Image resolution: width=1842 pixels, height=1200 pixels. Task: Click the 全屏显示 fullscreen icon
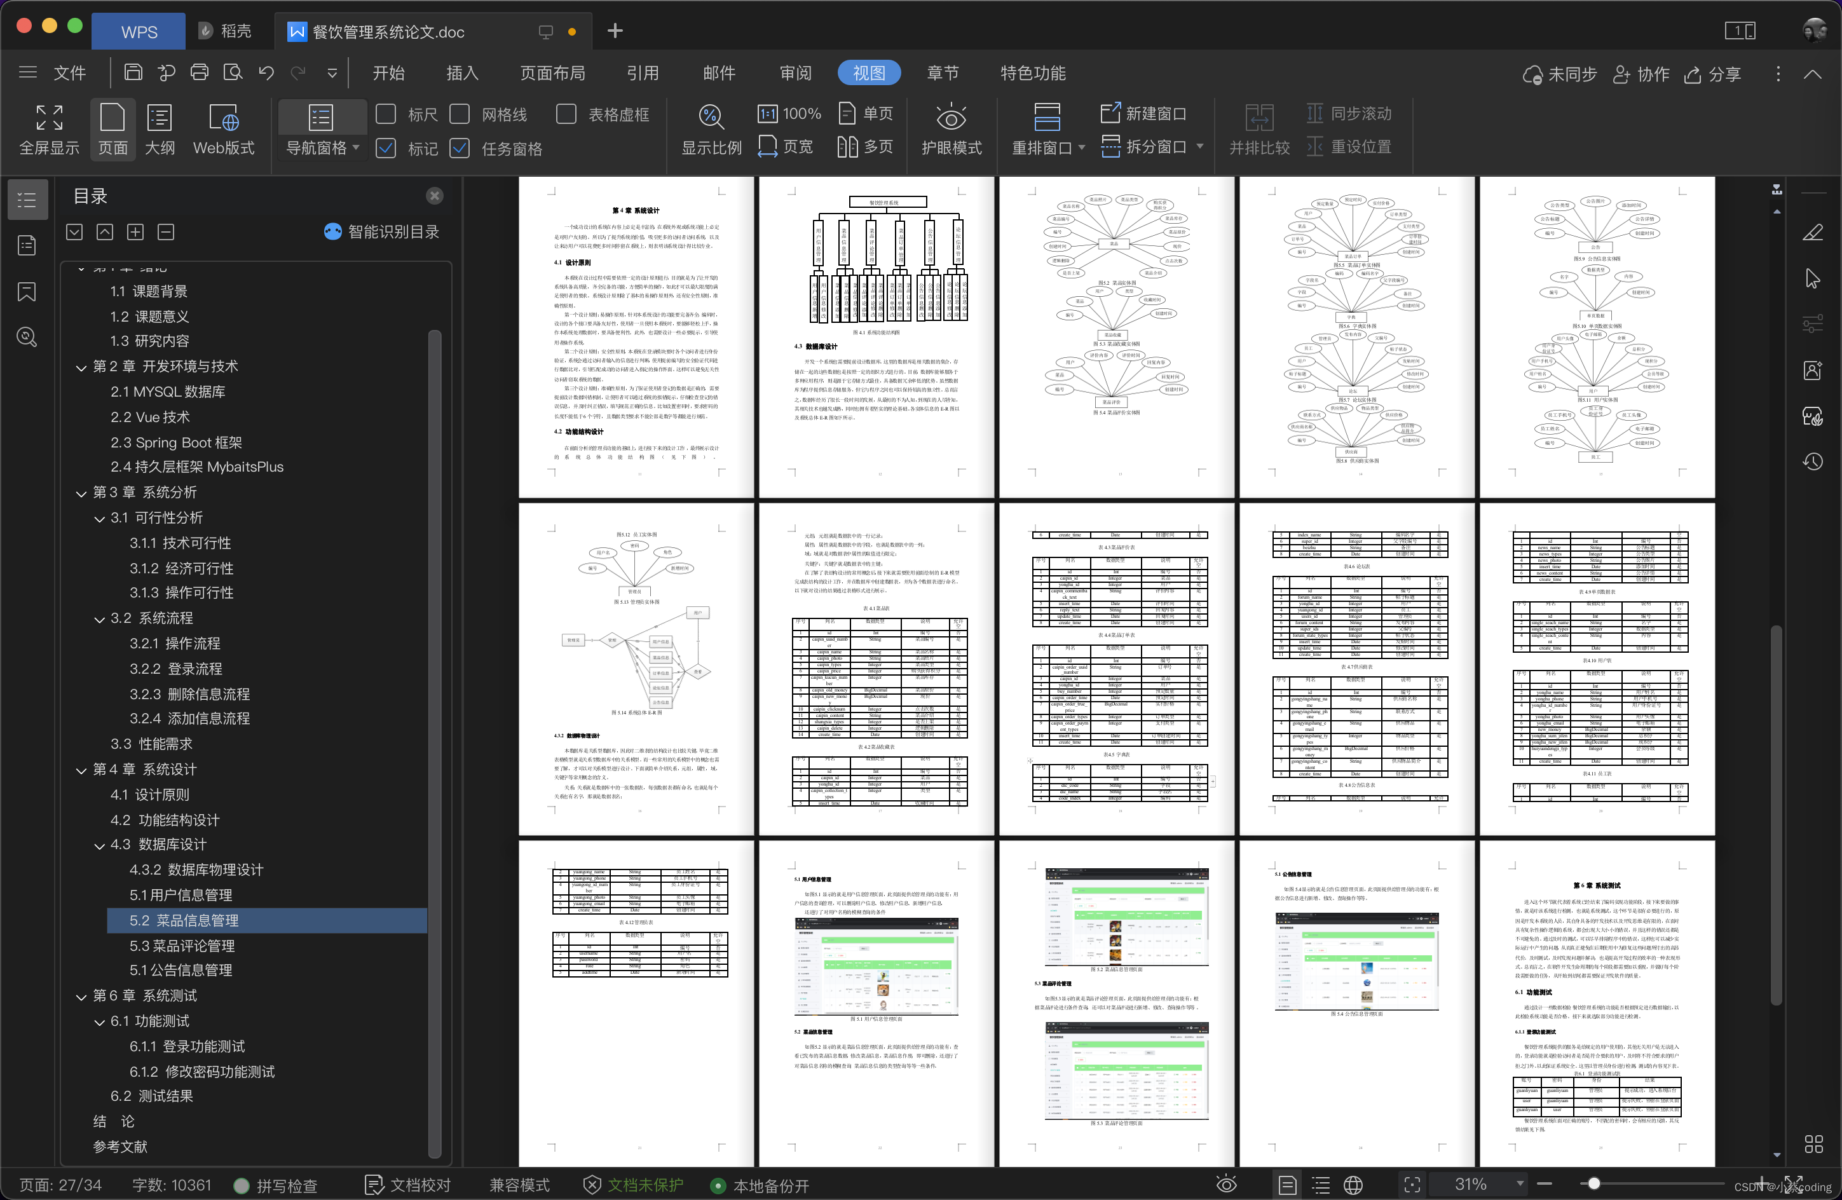tap(49, 118)
